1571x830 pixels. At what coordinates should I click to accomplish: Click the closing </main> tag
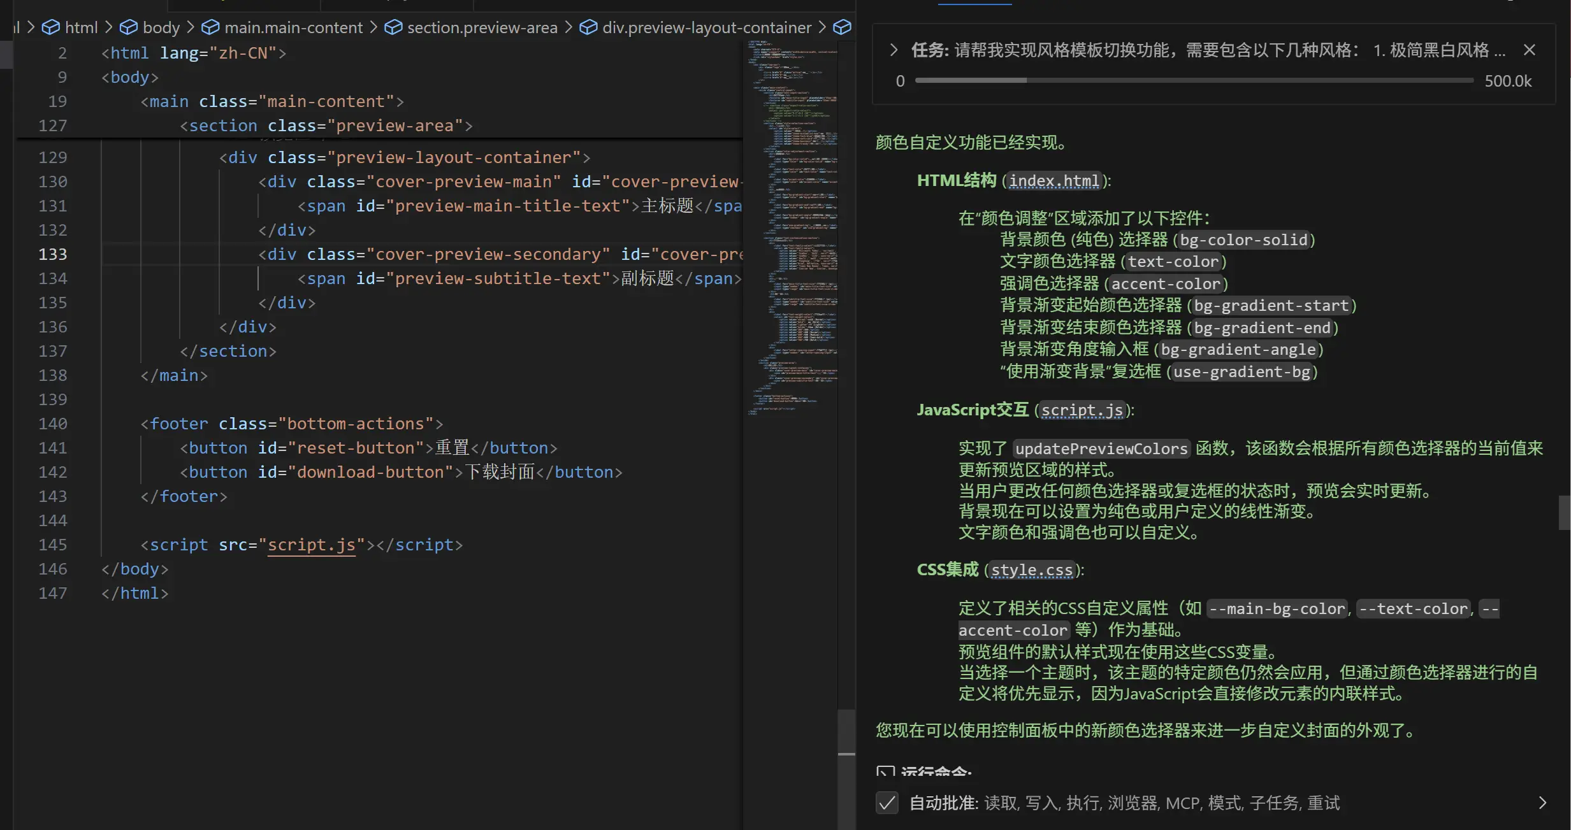point(174,375)
